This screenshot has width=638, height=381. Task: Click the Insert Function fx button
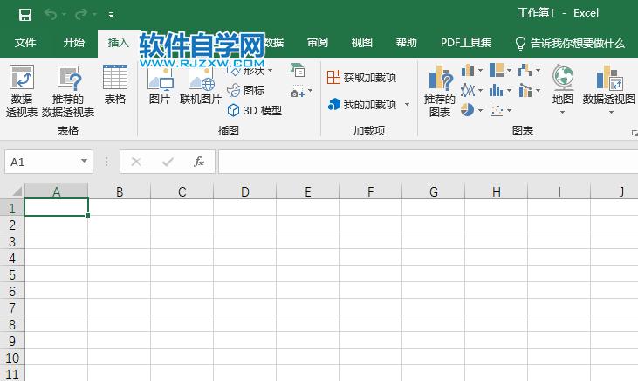click(x=199, y=162)
